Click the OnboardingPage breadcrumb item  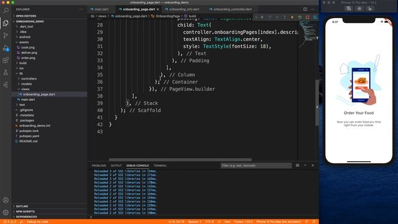[167, 16]
